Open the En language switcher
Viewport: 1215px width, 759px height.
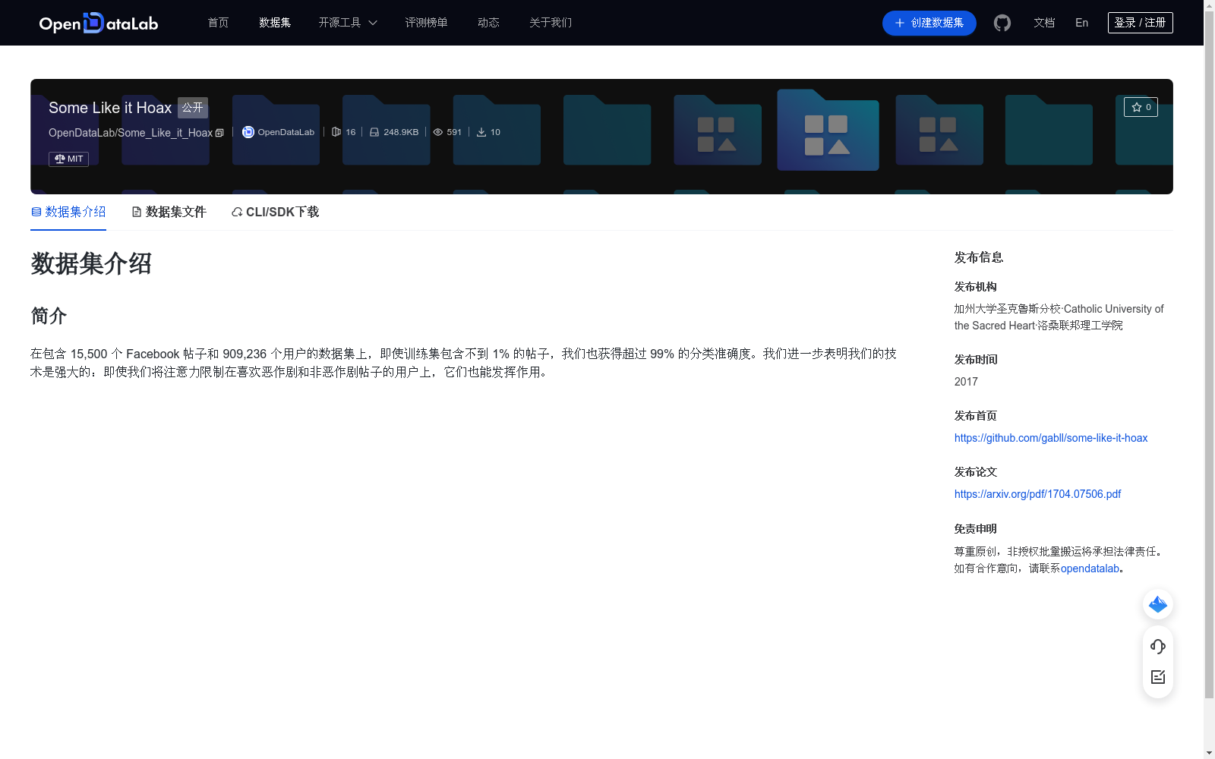(1081, 23)
